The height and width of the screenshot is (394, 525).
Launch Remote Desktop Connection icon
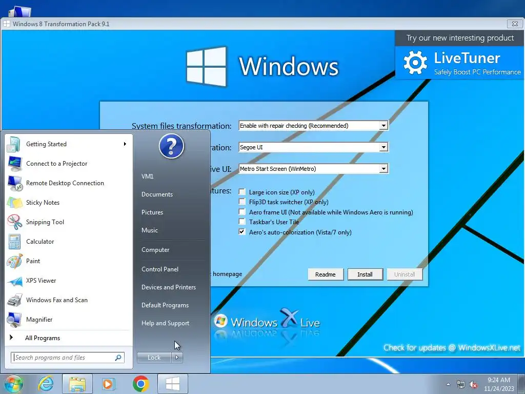pyautogui.click(x=15, y=183)
